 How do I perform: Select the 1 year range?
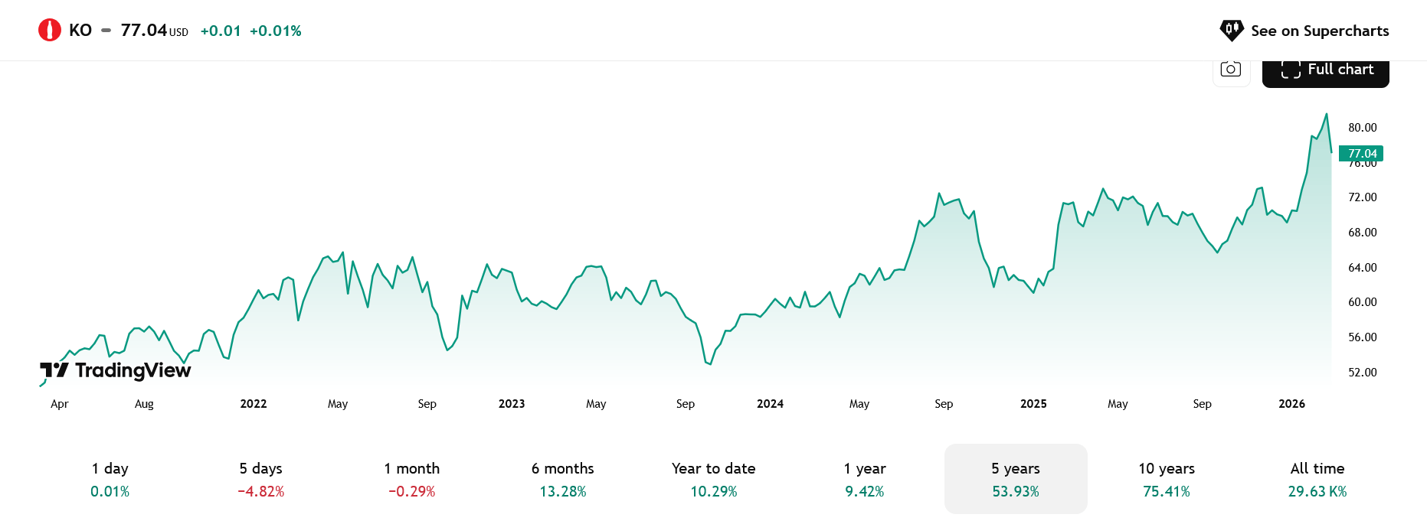(x=864, y=479)
